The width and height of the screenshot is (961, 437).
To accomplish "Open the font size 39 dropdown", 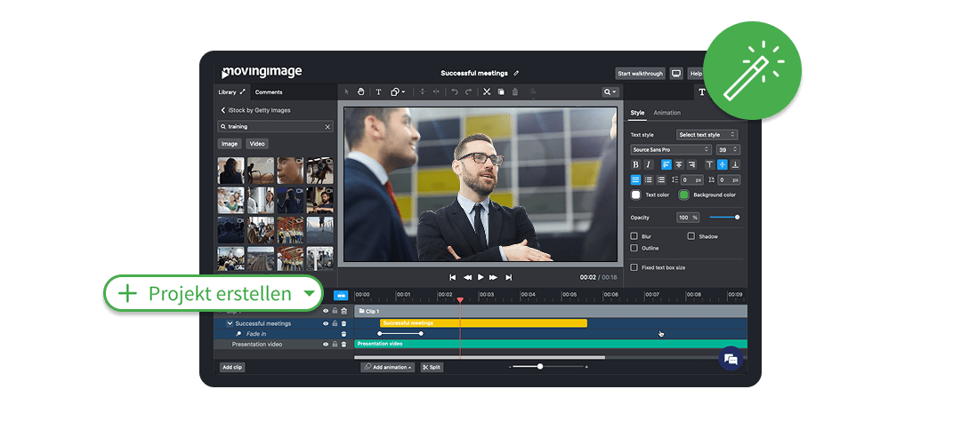I will point(728,149).
